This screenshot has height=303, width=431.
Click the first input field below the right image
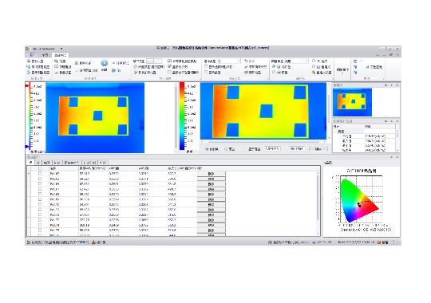[272, 148]
